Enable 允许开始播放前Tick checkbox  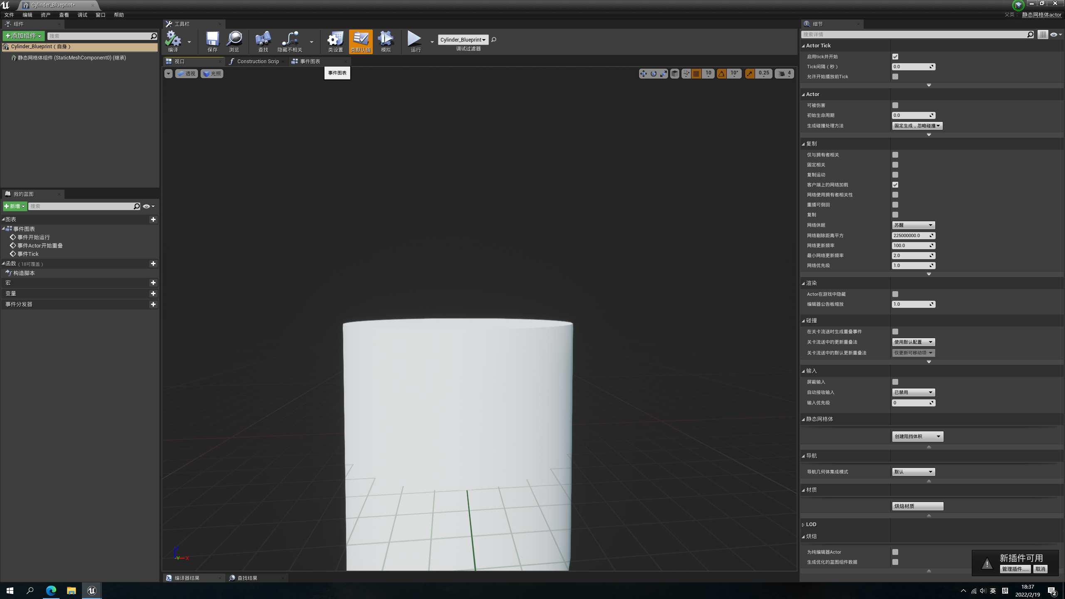click(x=895, y=77)
